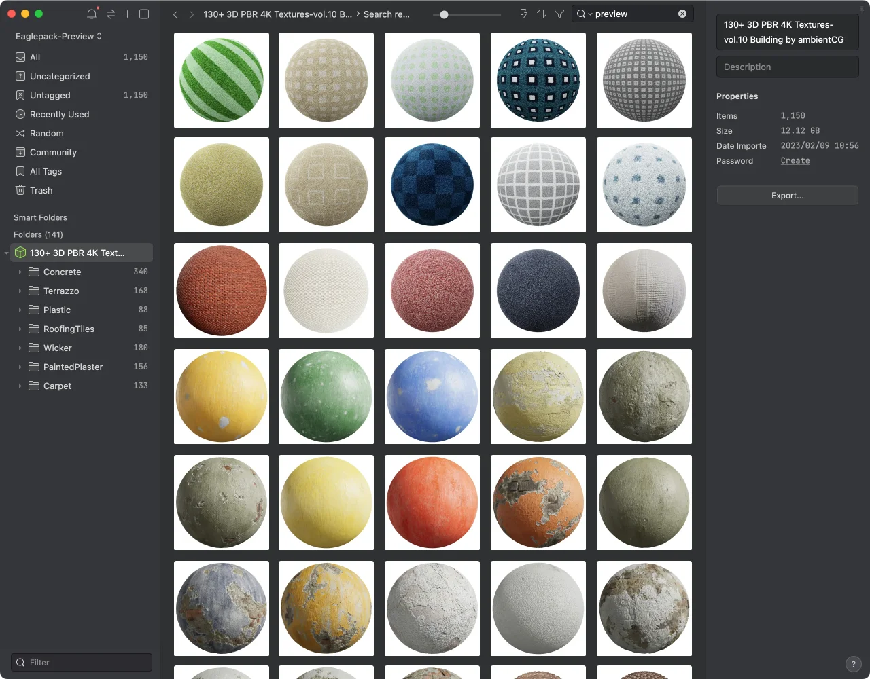
Task: Open the Wicker folder
Action: pos(82,348)
